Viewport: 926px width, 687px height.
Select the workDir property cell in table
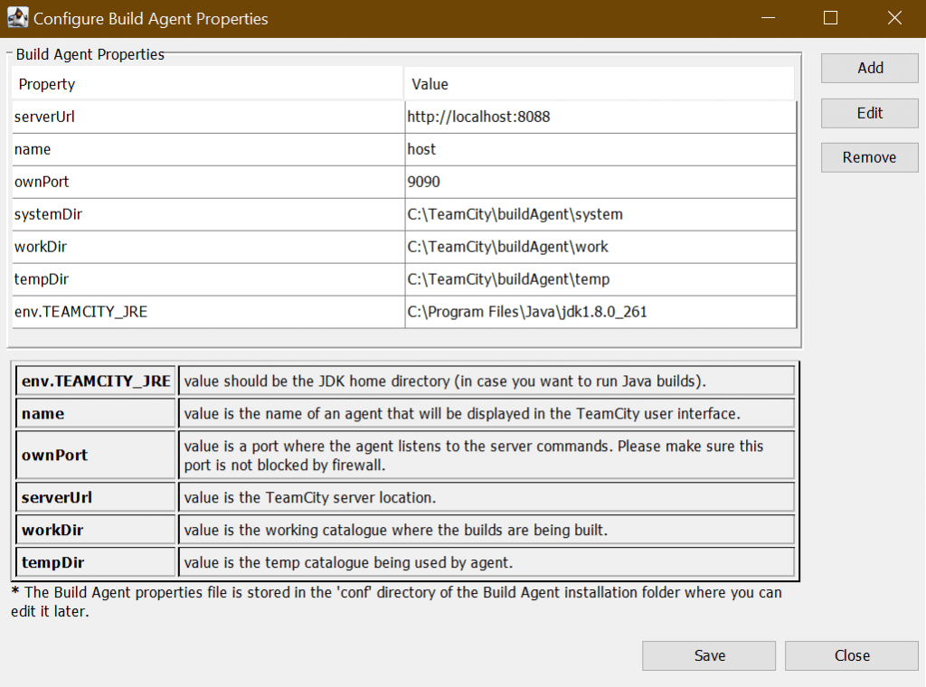pos(208,247)
